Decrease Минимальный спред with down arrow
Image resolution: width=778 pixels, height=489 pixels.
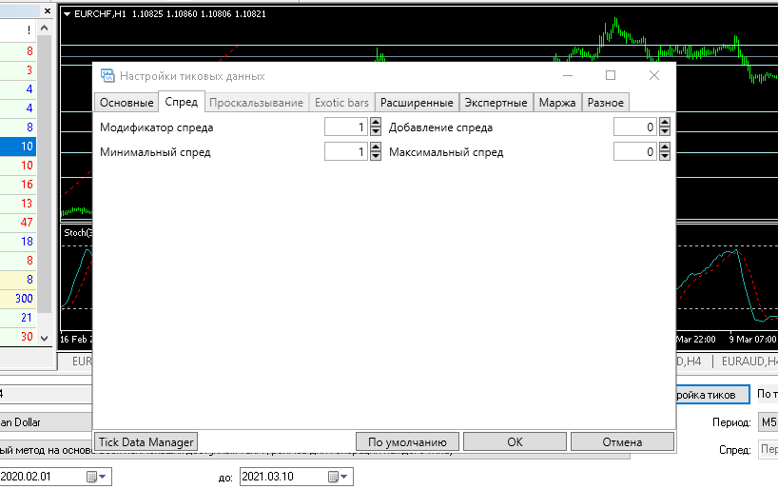click(376, 156)
